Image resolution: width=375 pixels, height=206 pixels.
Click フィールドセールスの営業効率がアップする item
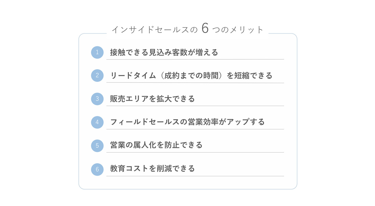(x=187, y=122)
